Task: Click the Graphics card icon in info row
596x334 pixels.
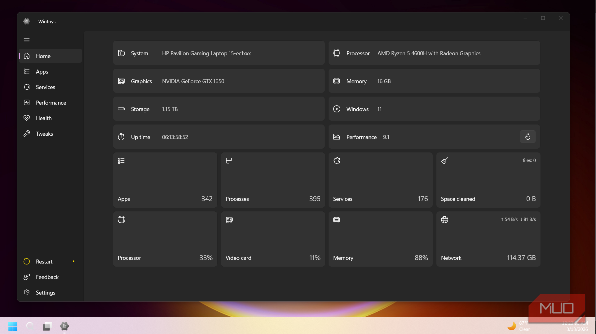Action: click(x=121, y=81)
